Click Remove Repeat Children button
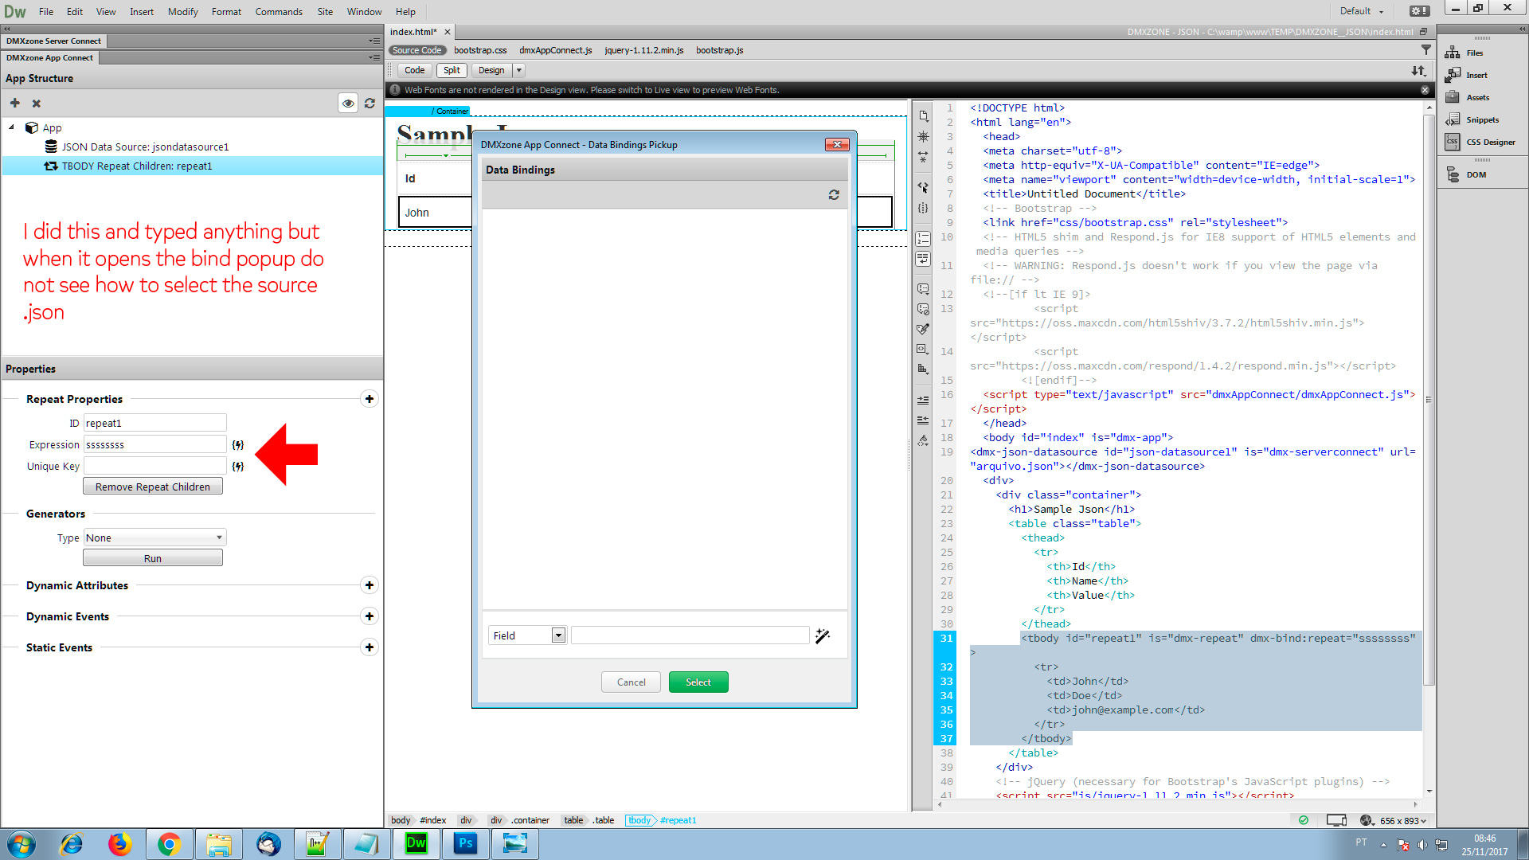1529x860 pixels. (x=153, y=487)
